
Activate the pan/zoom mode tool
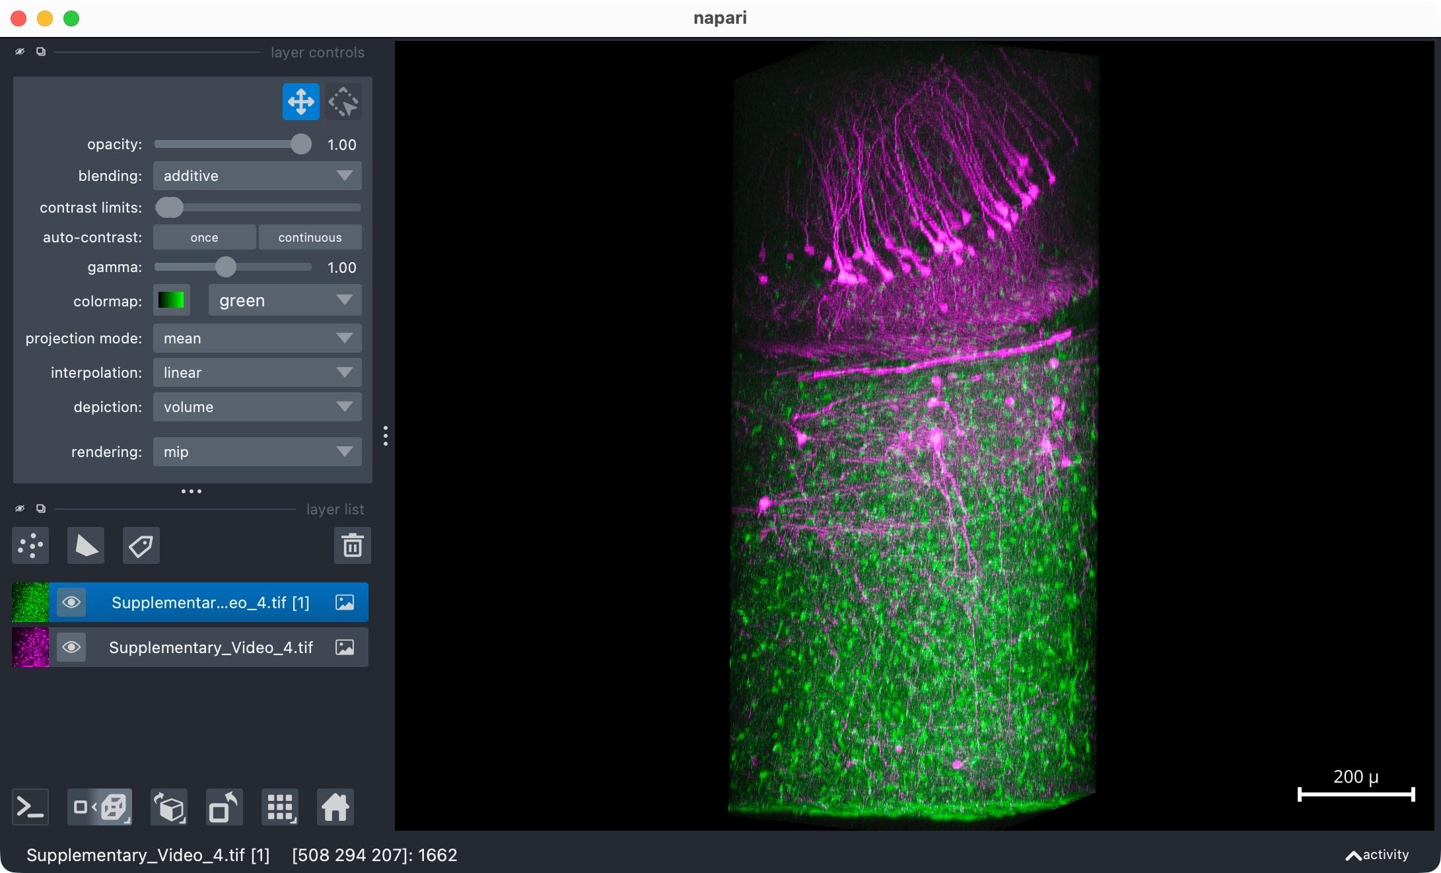(300, 102)
